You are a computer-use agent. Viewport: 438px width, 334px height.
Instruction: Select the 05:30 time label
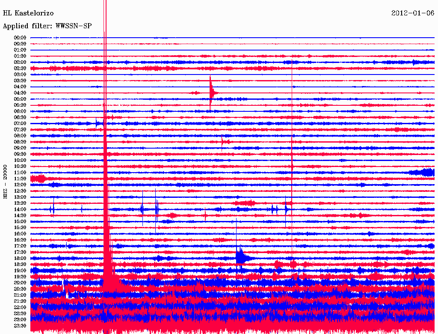point(20,105)
